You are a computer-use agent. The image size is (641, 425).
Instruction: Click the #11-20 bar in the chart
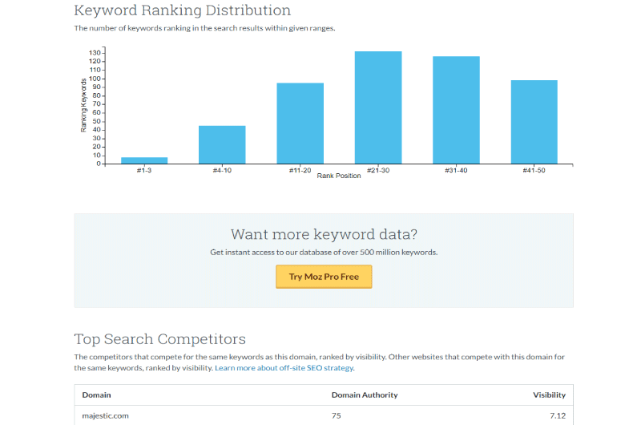[300, 123]
